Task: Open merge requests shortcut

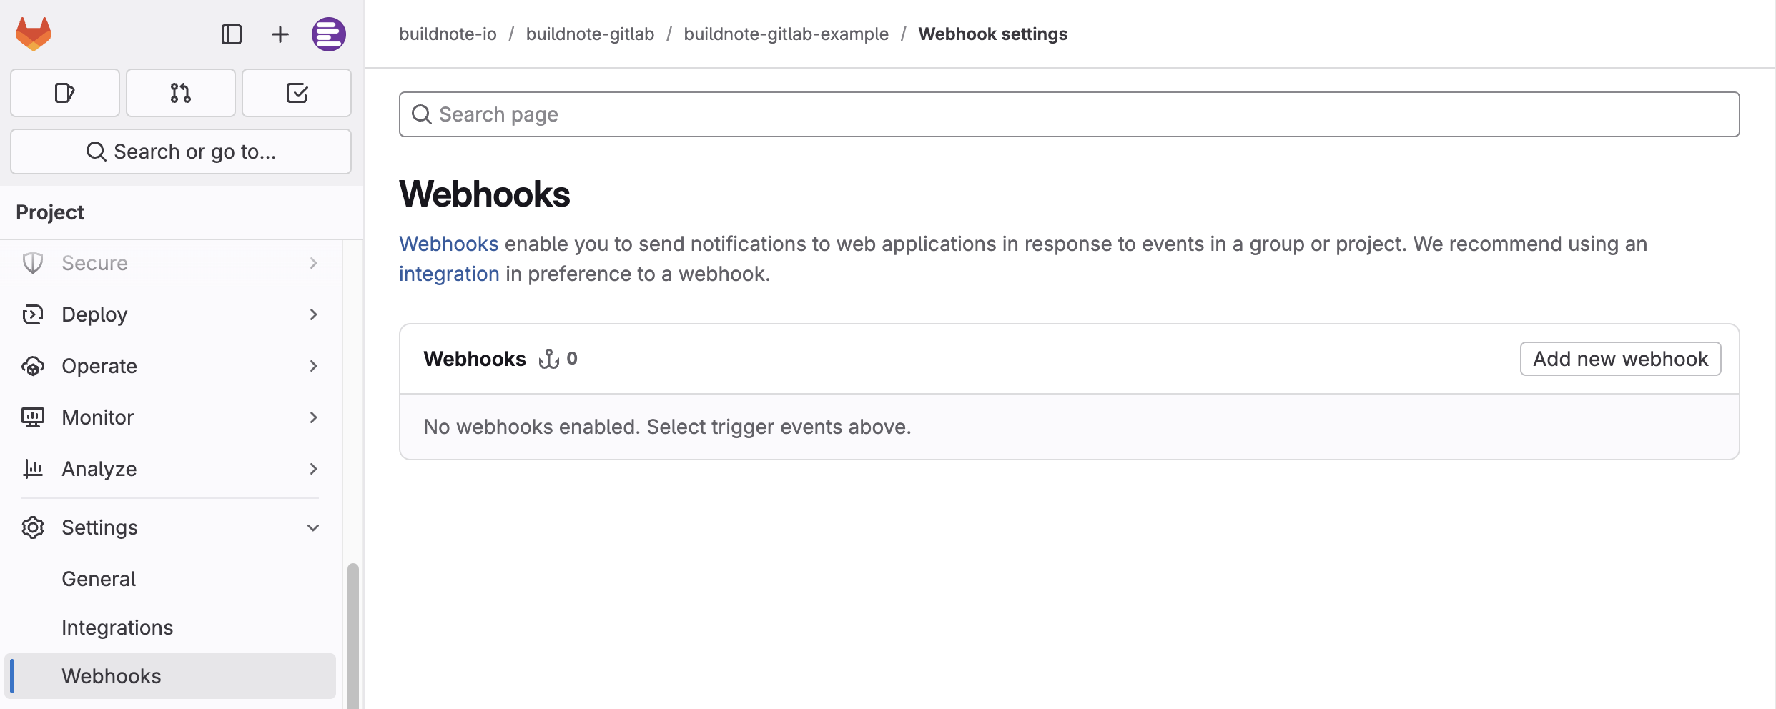Action: pos(181,93)
